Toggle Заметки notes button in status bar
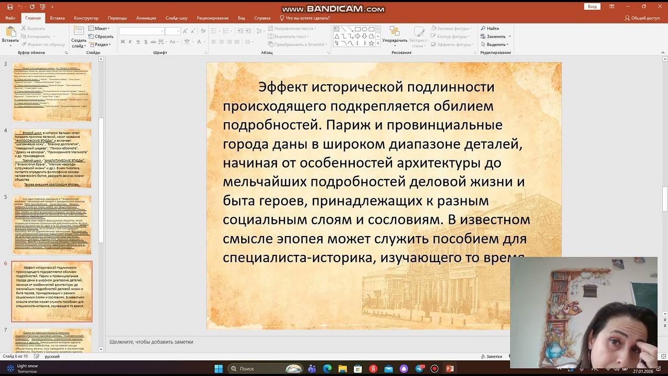This screenshot has height=376, width=668. coord(491,357)
